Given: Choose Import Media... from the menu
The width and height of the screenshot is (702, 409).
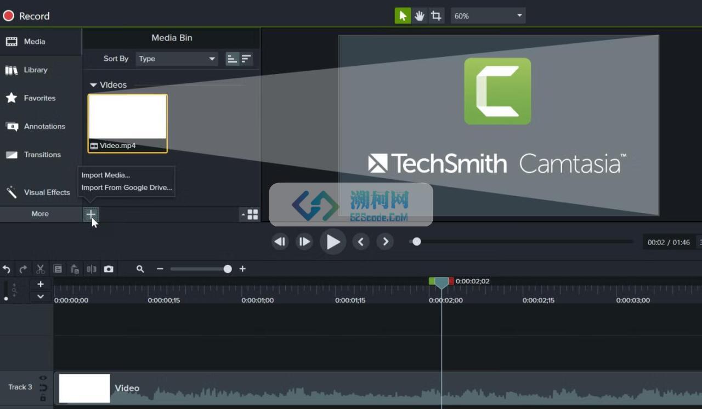Looking at the screenshot, I should (106, 175).
